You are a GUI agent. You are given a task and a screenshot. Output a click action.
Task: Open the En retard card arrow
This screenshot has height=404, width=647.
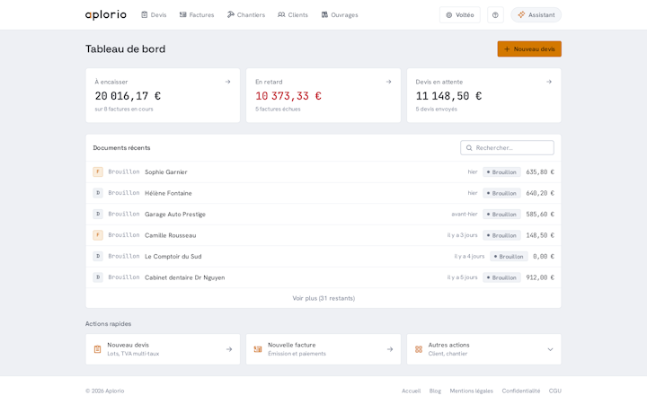(x=388, y=82)
